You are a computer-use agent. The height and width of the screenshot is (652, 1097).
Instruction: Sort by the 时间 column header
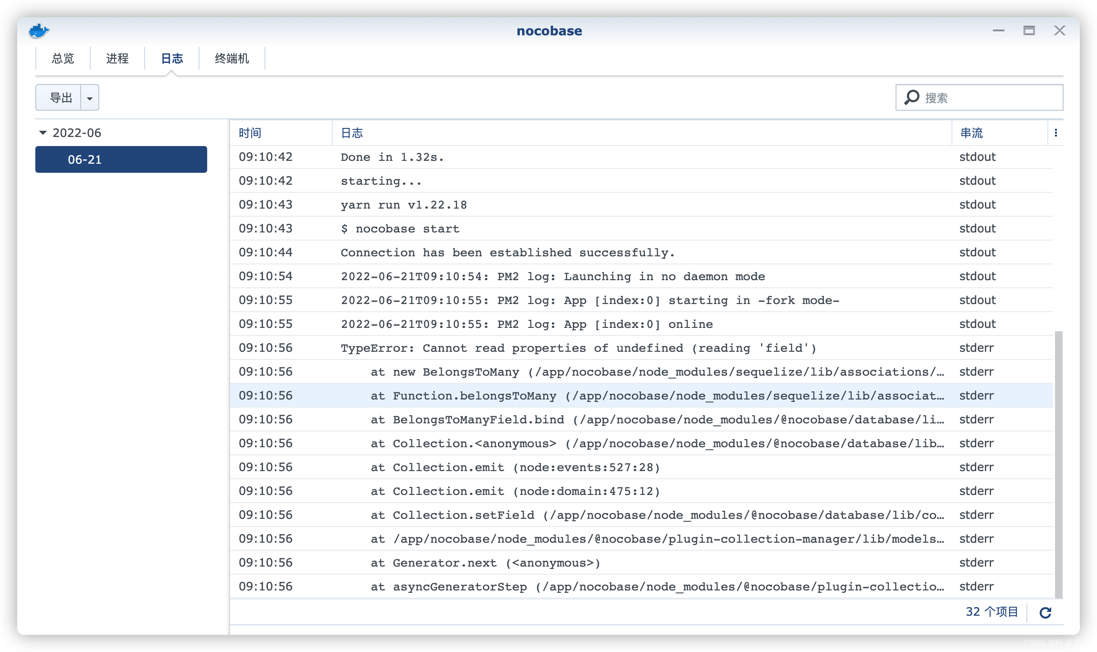(281, 133)
